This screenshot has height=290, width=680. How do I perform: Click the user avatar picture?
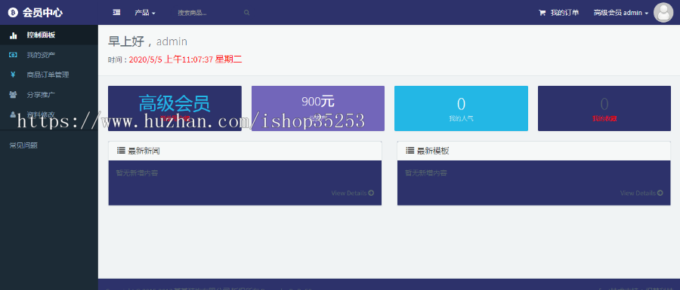(x=663, y=13)
